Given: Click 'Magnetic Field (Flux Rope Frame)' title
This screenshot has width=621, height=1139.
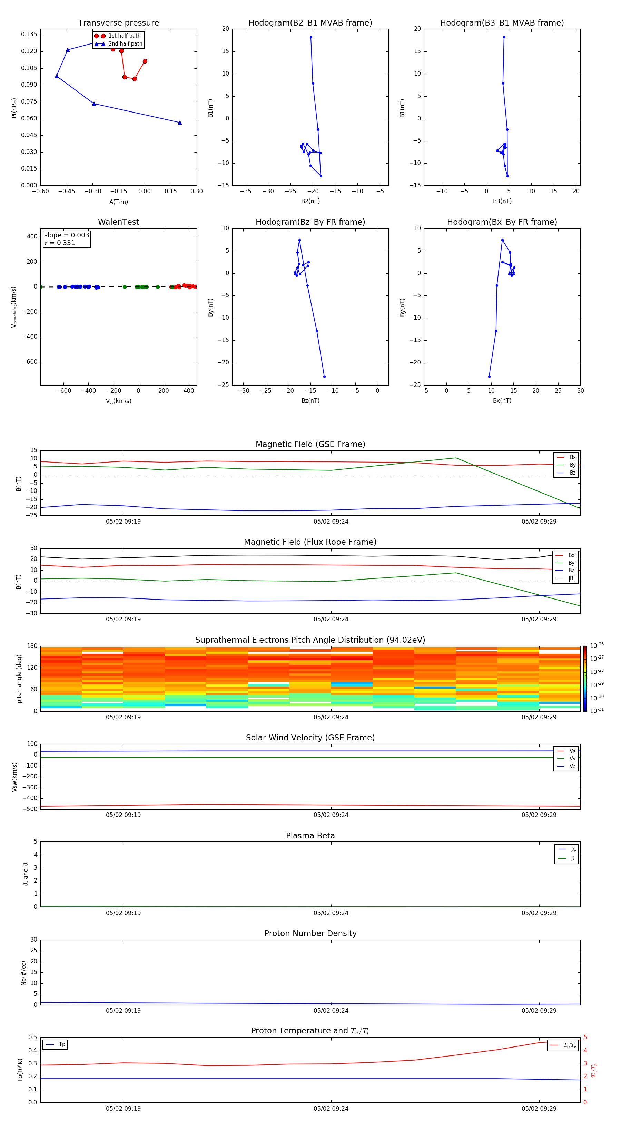Looking at the screenshot, I should (x=310, y=542).
